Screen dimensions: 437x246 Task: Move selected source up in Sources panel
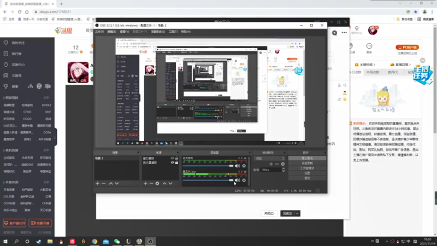click(164, 183)
